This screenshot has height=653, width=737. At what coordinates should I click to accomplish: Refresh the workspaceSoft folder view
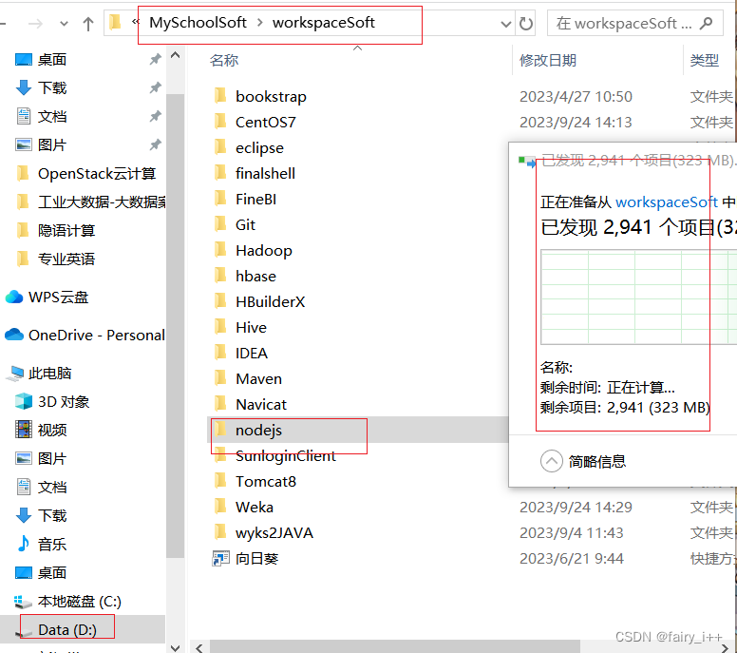pyautogui.click(x=526, y=23)
